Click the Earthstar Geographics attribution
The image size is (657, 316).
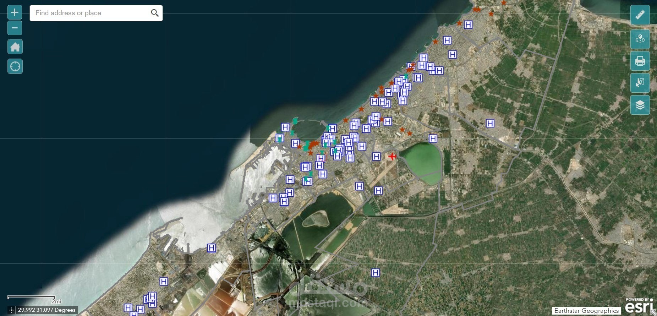coord(586,311)
